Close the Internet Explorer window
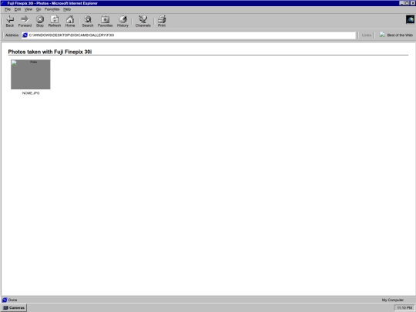 (413, 3)
